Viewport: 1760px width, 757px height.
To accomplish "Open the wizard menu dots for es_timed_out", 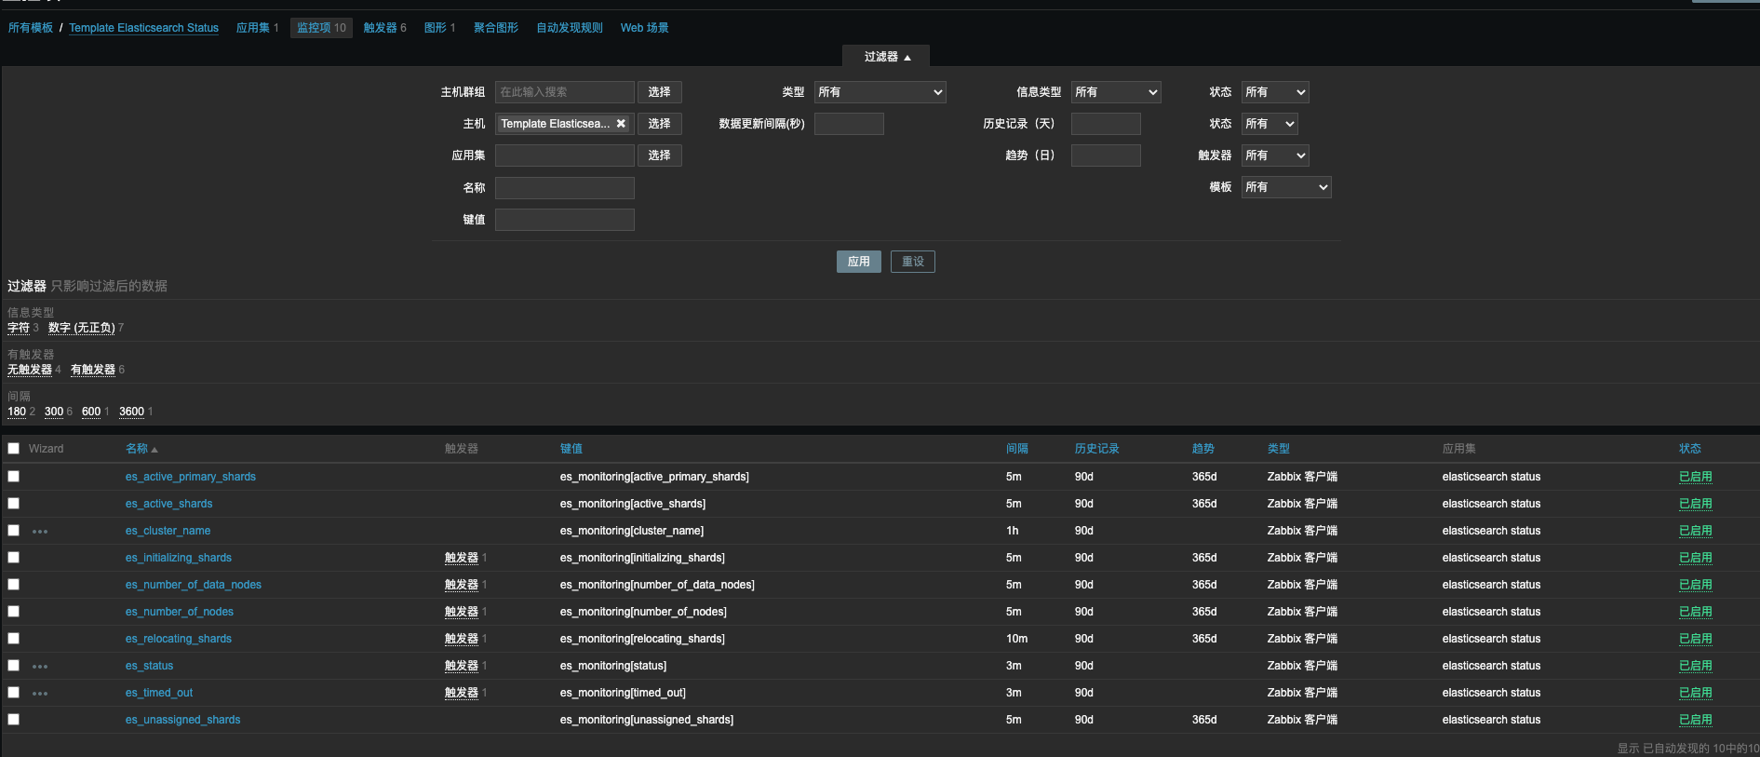I will pos(40,694).
